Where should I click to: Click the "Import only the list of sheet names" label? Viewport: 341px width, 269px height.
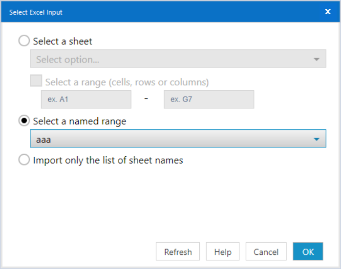coord(108,160)
